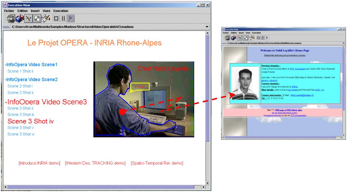Select InfoOpera Video Scene1 entry
Screen dimensions: 348x192
[x=31, y=65]
